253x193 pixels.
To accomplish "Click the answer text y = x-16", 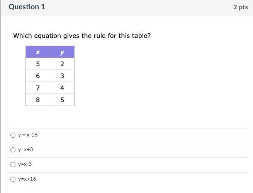I will 28,135.
